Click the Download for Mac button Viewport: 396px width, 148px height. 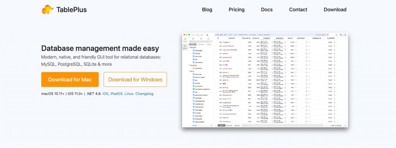point(70,80)
